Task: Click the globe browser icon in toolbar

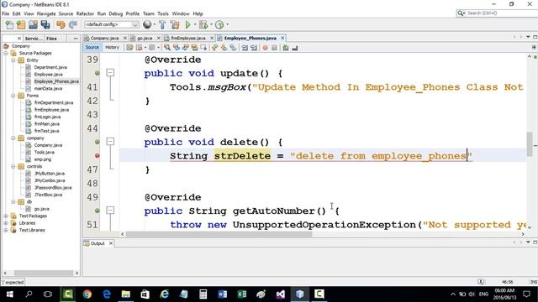Action: 147,24
